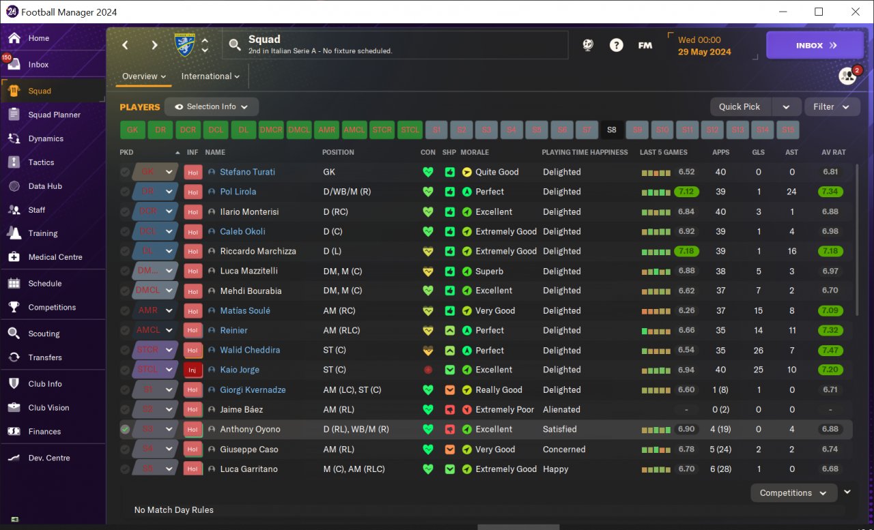Open the globe ball icon in header

[x=587, y=45]
